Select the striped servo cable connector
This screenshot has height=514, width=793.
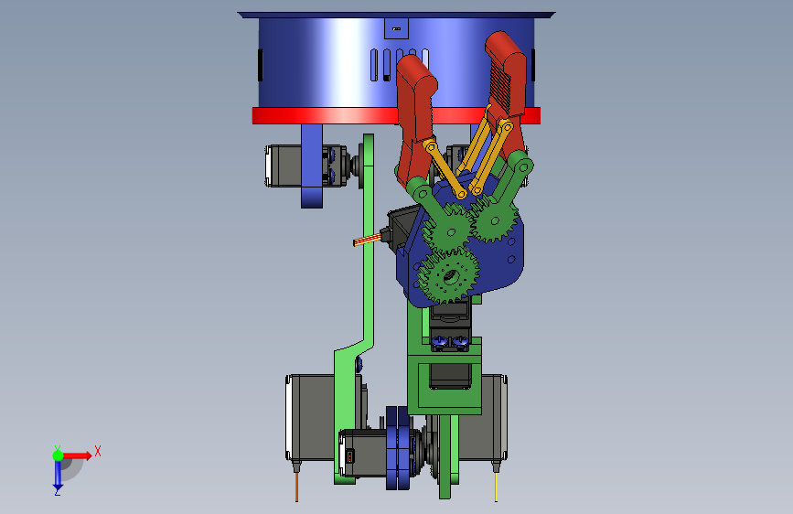coord(367,241)
